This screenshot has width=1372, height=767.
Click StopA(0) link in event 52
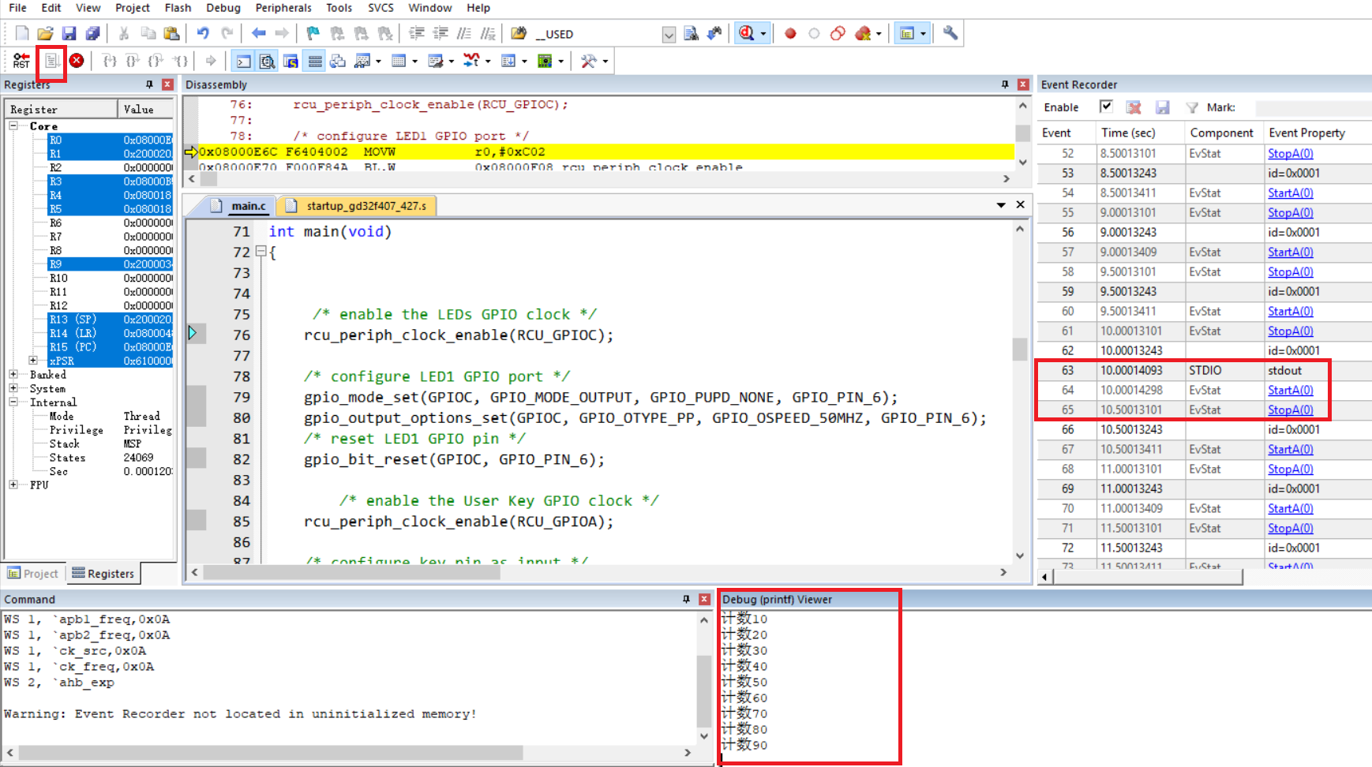point(1290,153)
